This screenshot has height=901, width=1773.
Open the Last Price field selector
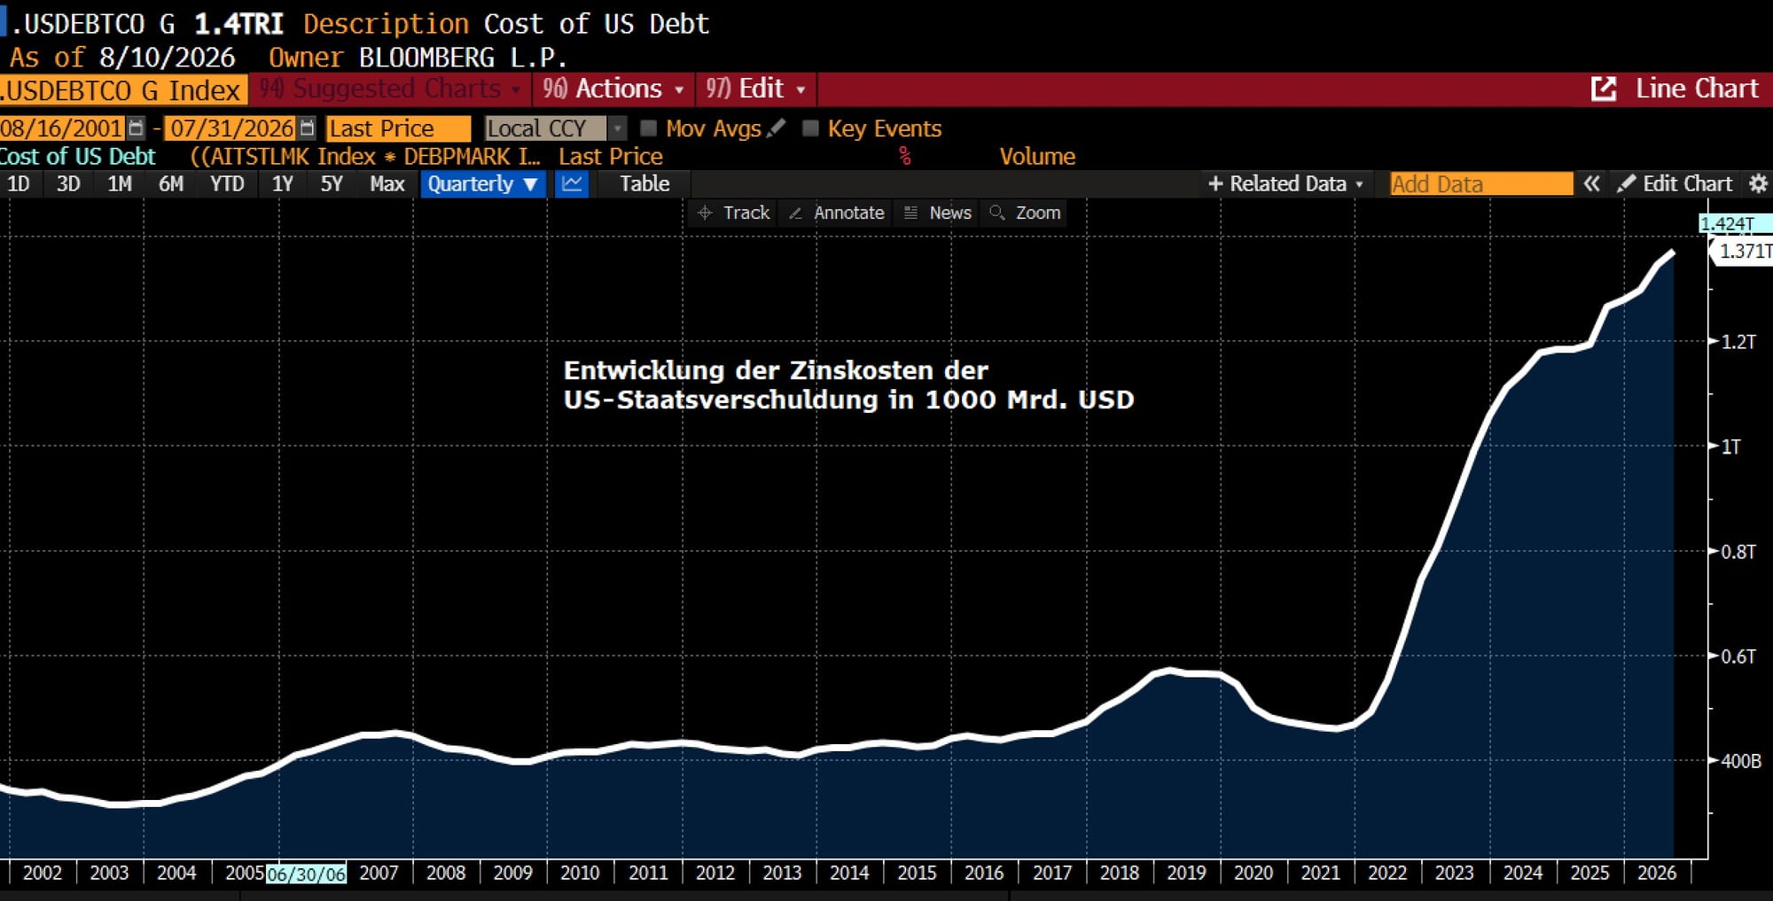398,128
